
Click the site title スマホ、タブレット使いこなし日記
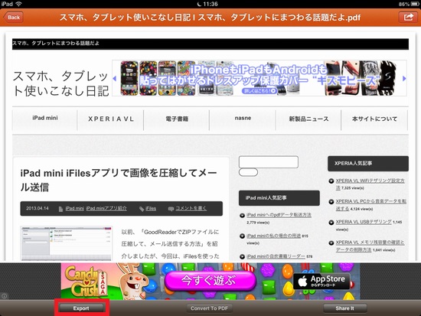click(x=61, y=83)
